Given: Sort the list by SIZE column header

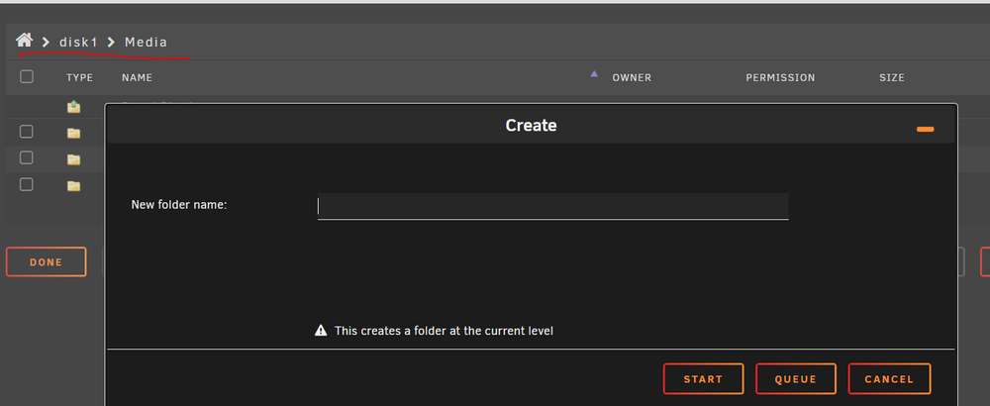Looking at the screenshot, I should (x=892, y=77).
